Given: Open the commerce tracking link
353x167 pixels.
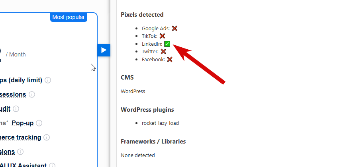Looking at the screenshot, I should [20, 138].
